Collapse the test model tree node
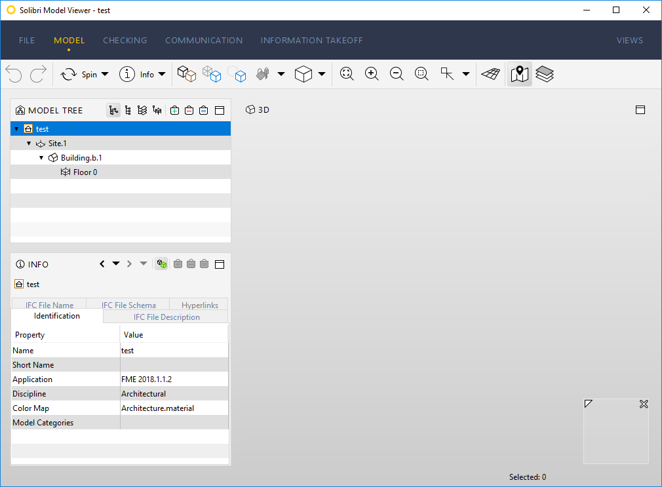This screenshot has height=487, width=662. click(x=16, y=129)
